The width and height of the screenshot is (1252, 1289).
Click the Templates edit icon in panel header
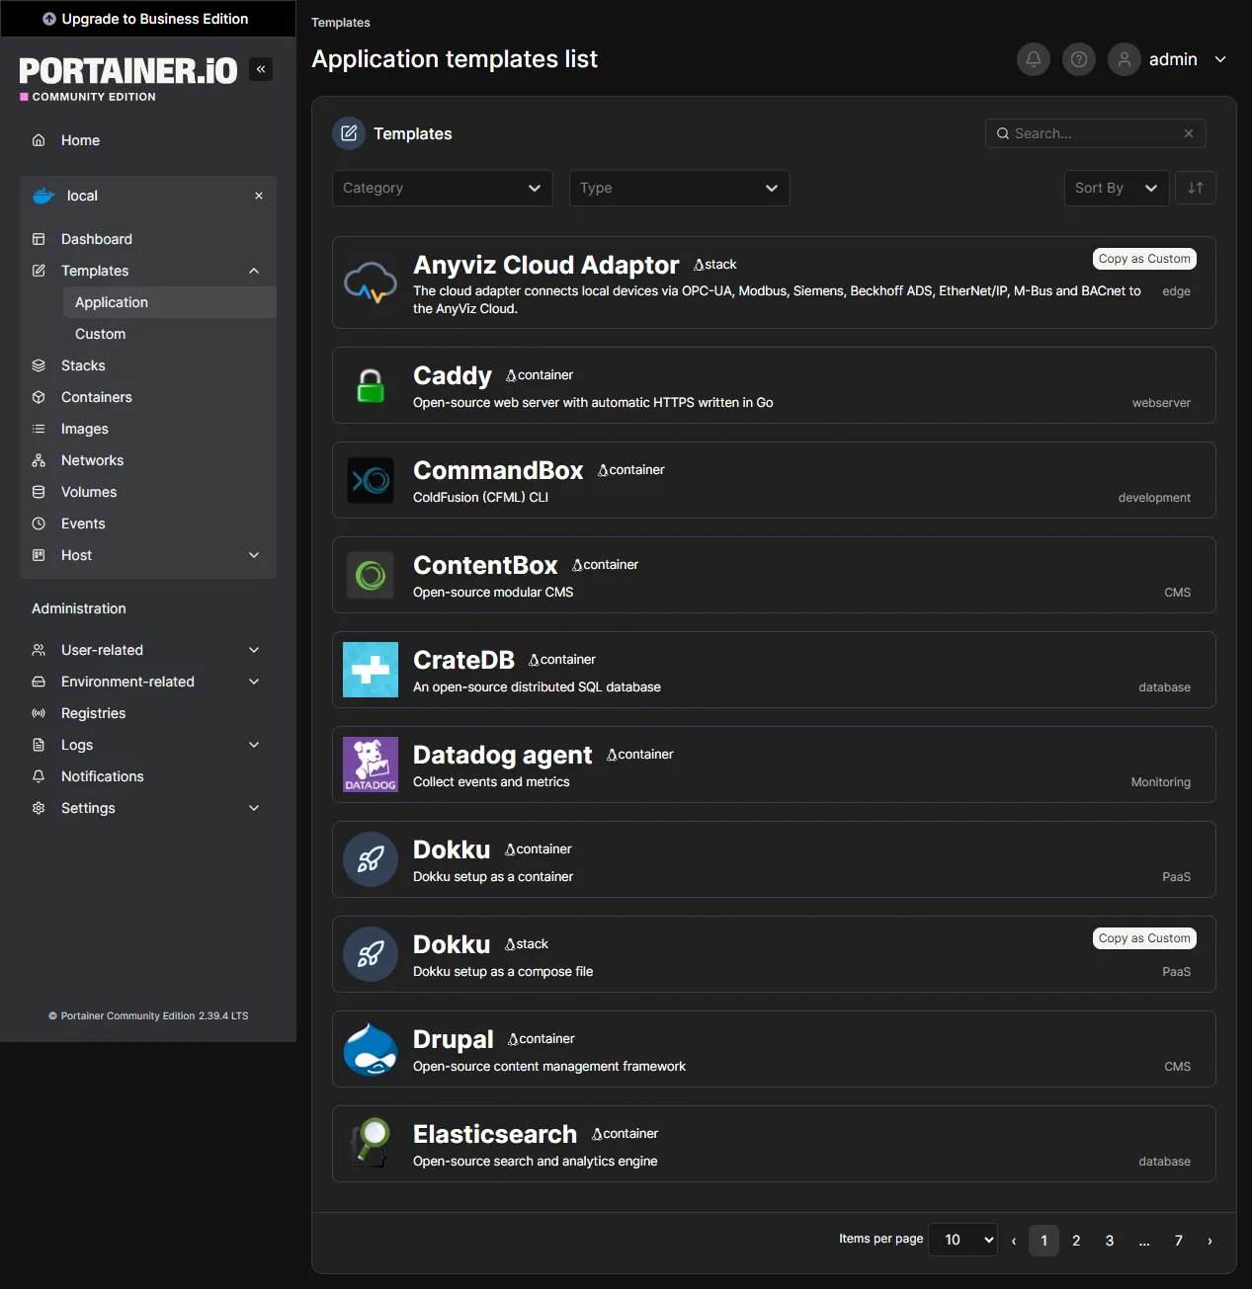point(349,133)
